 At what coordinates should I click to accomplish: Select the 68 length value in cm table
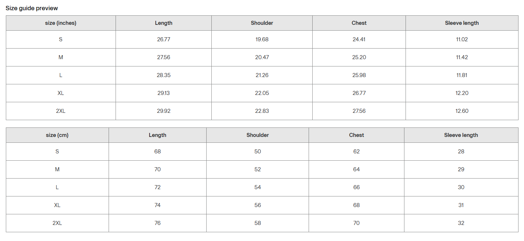(158, 152)
